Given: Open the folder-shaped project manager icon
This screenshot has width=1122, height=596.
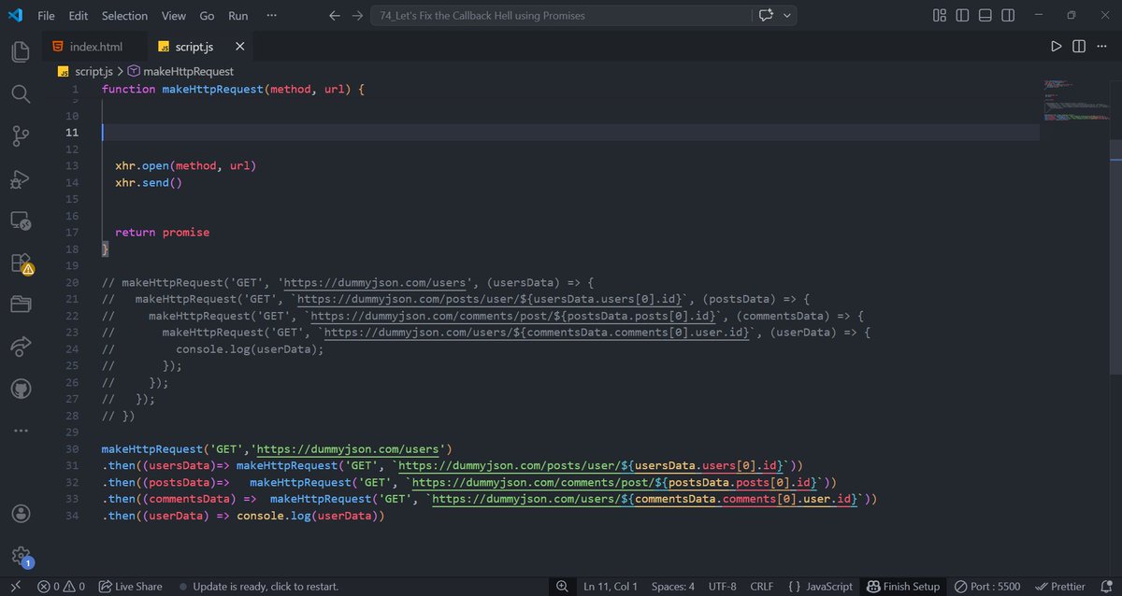Looking at the screenshot, I should click(21, 305).
